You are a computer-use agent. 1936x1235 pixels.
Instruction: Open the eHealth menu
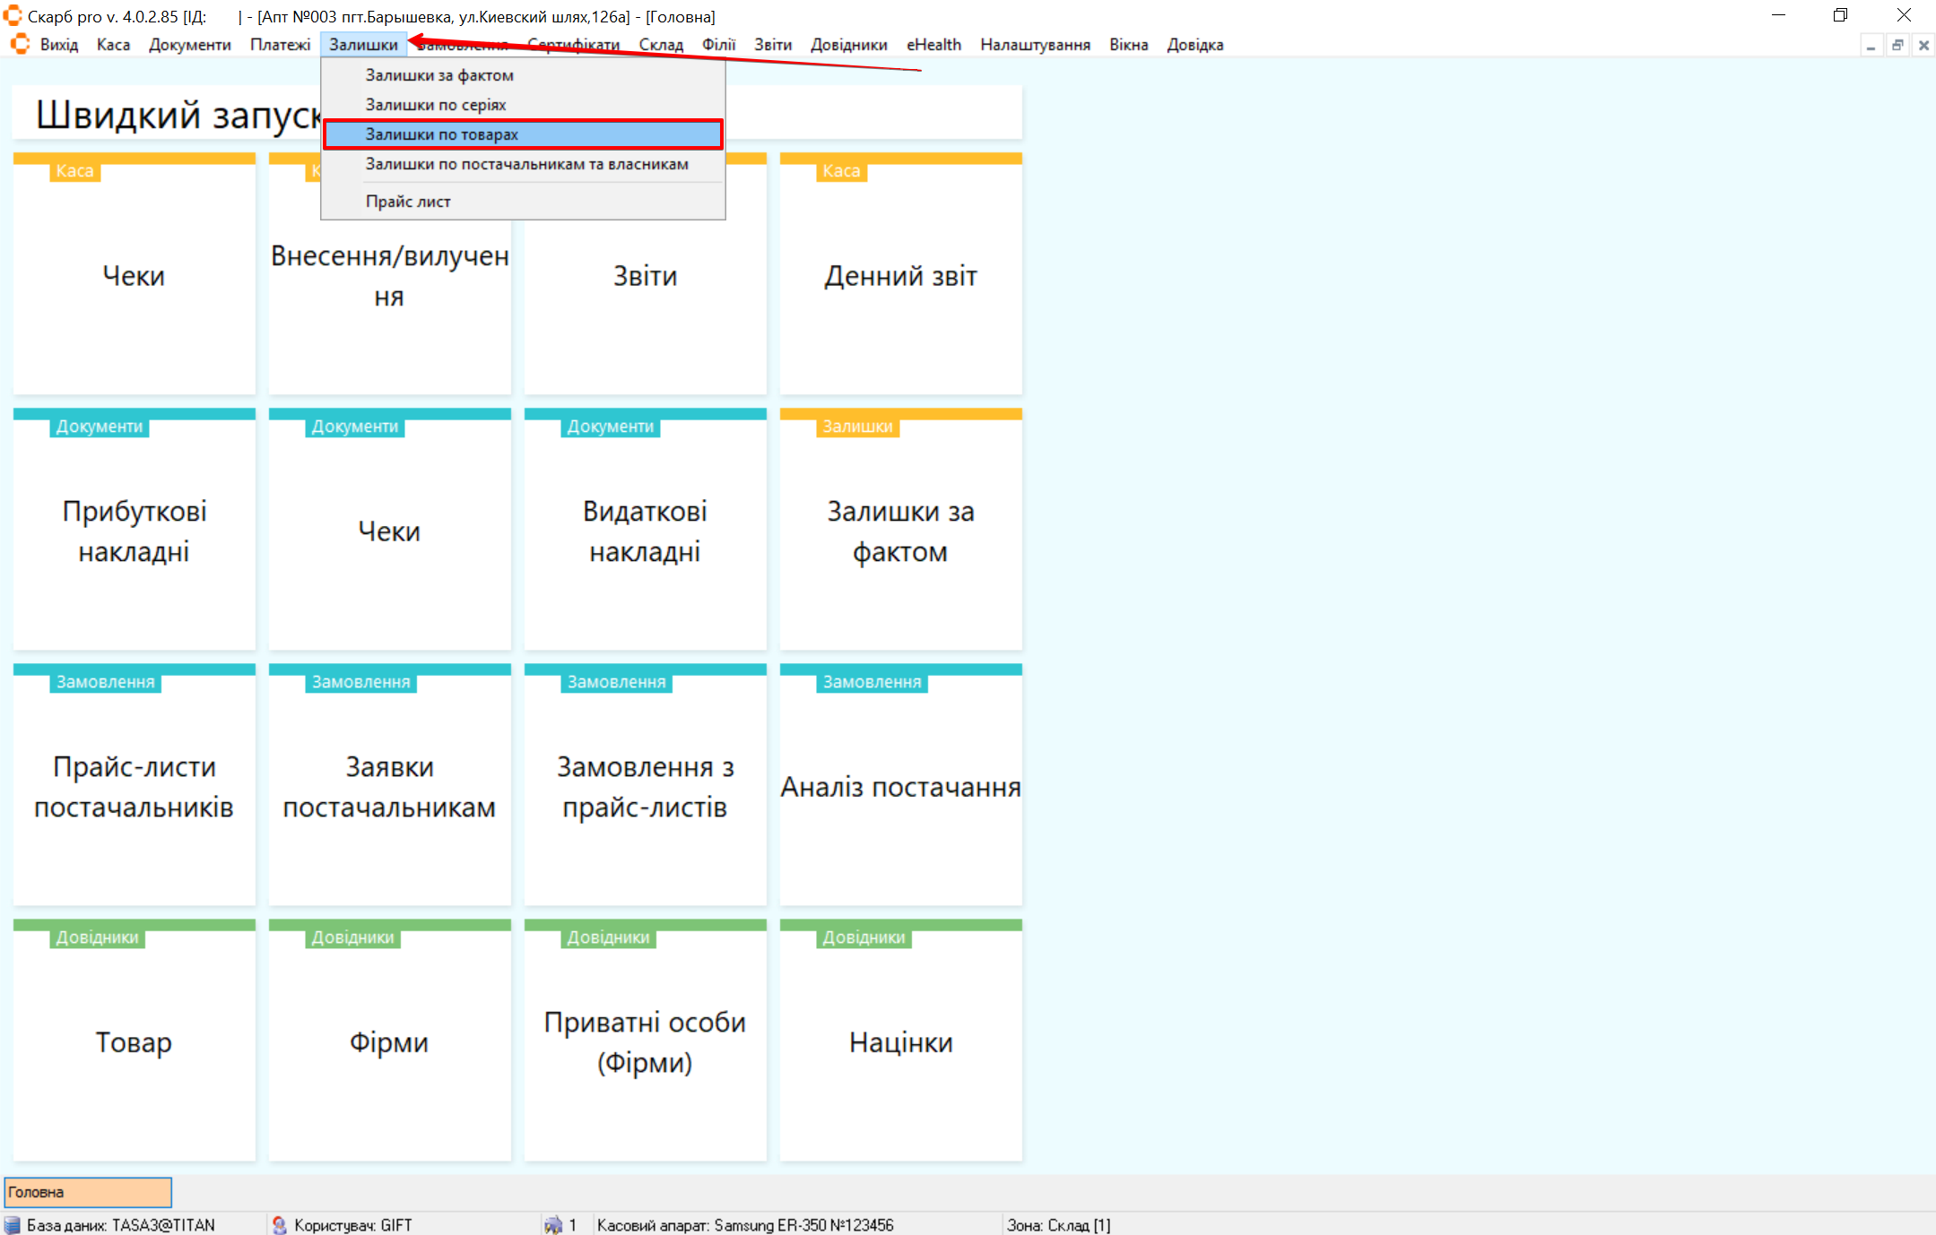(933, 45)
